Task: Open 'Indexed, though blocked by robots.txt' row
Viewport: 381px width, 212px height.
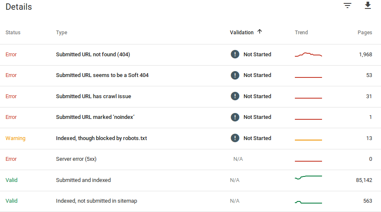Action: (101, 138)
